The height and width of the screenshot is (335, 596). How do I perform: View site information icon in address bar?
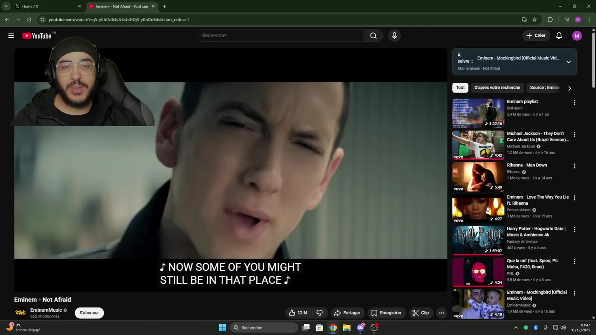pyautogui.click(x=42, y=20)
